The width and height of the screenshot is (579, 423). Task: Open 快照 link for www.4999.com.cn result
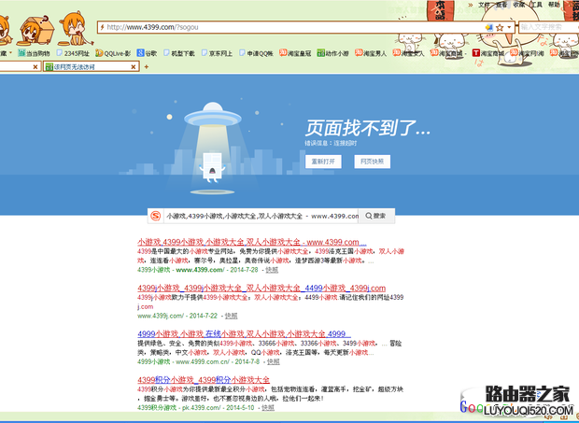click(x=274, y=361)
